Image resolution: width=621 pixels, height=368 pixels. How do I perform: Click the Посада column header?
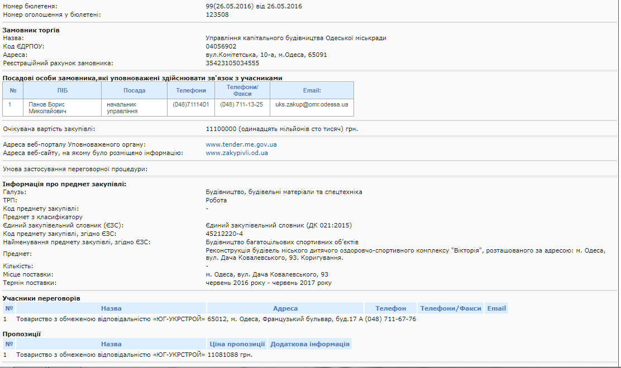coord(134,90)
